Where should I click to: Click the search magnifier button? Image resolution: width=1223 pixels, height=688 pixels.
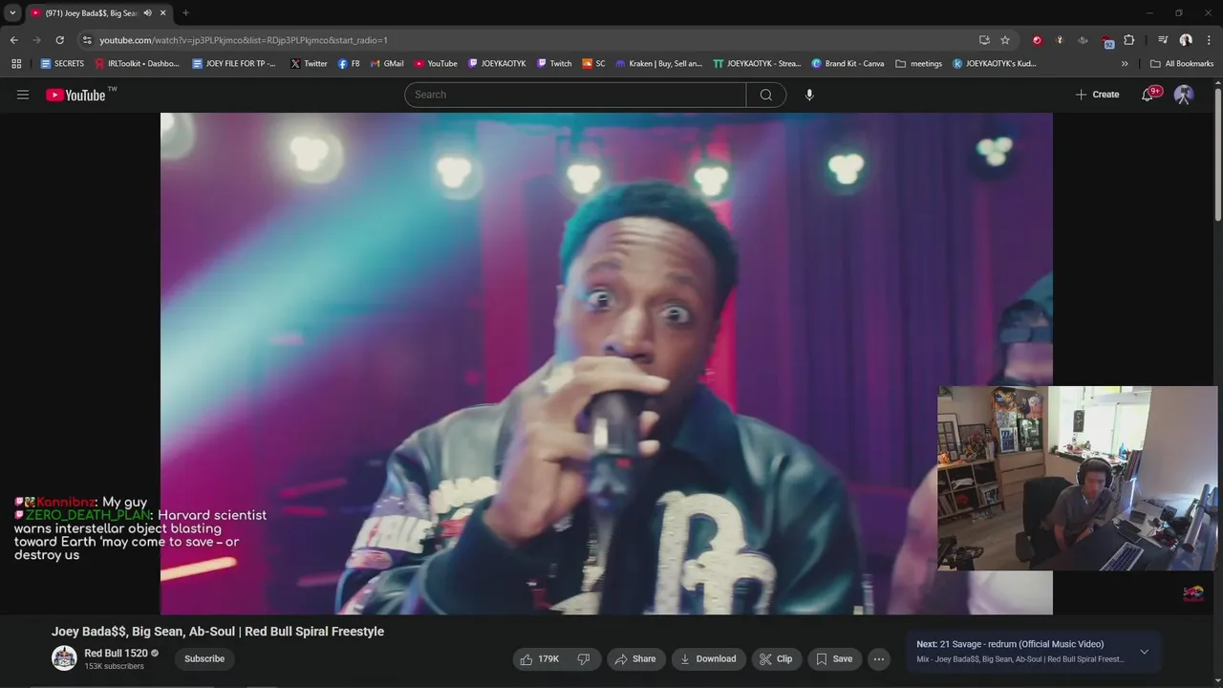click(x=766, y=95)
